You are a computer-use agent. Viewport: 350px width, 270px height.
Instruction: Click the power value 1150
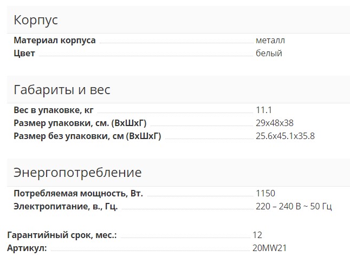[265, 194]
